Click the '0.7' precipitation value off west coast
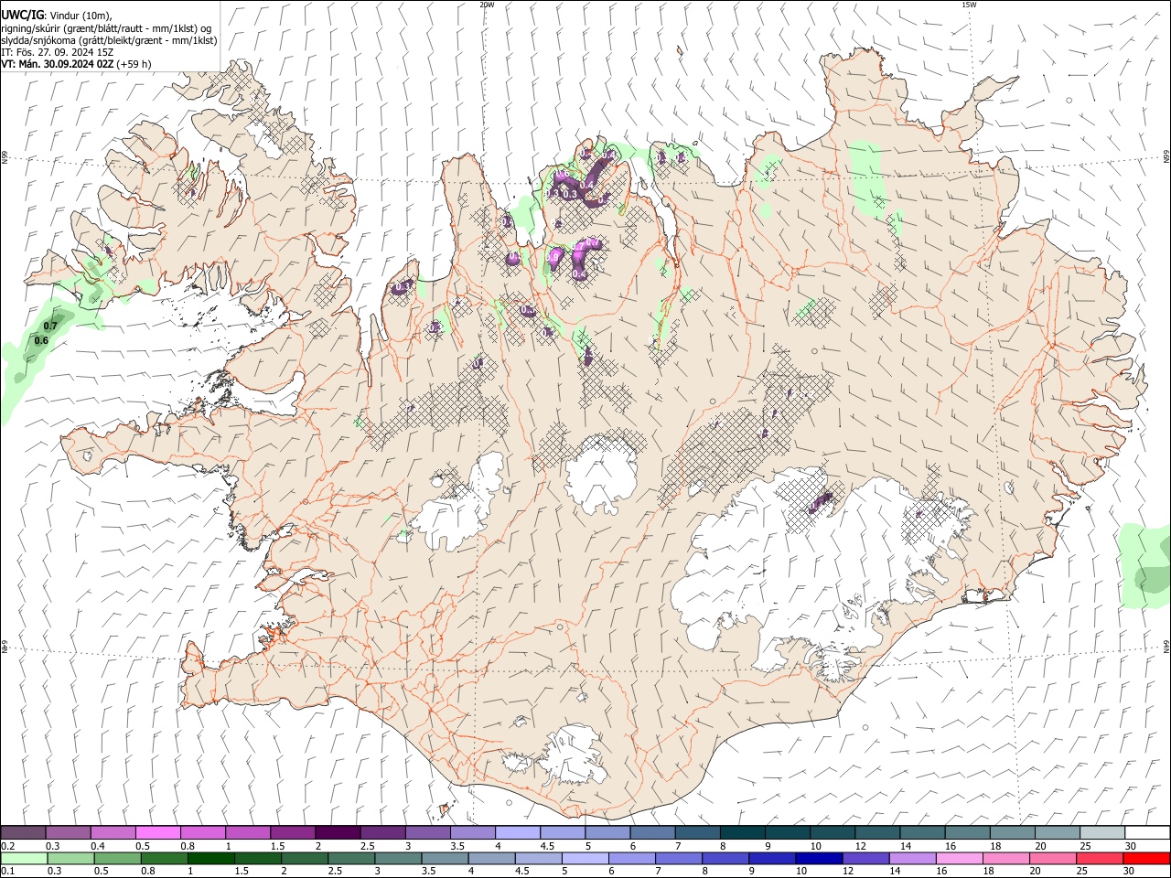This screenshot has height=878, width=1171. click(x=50, y=327)
